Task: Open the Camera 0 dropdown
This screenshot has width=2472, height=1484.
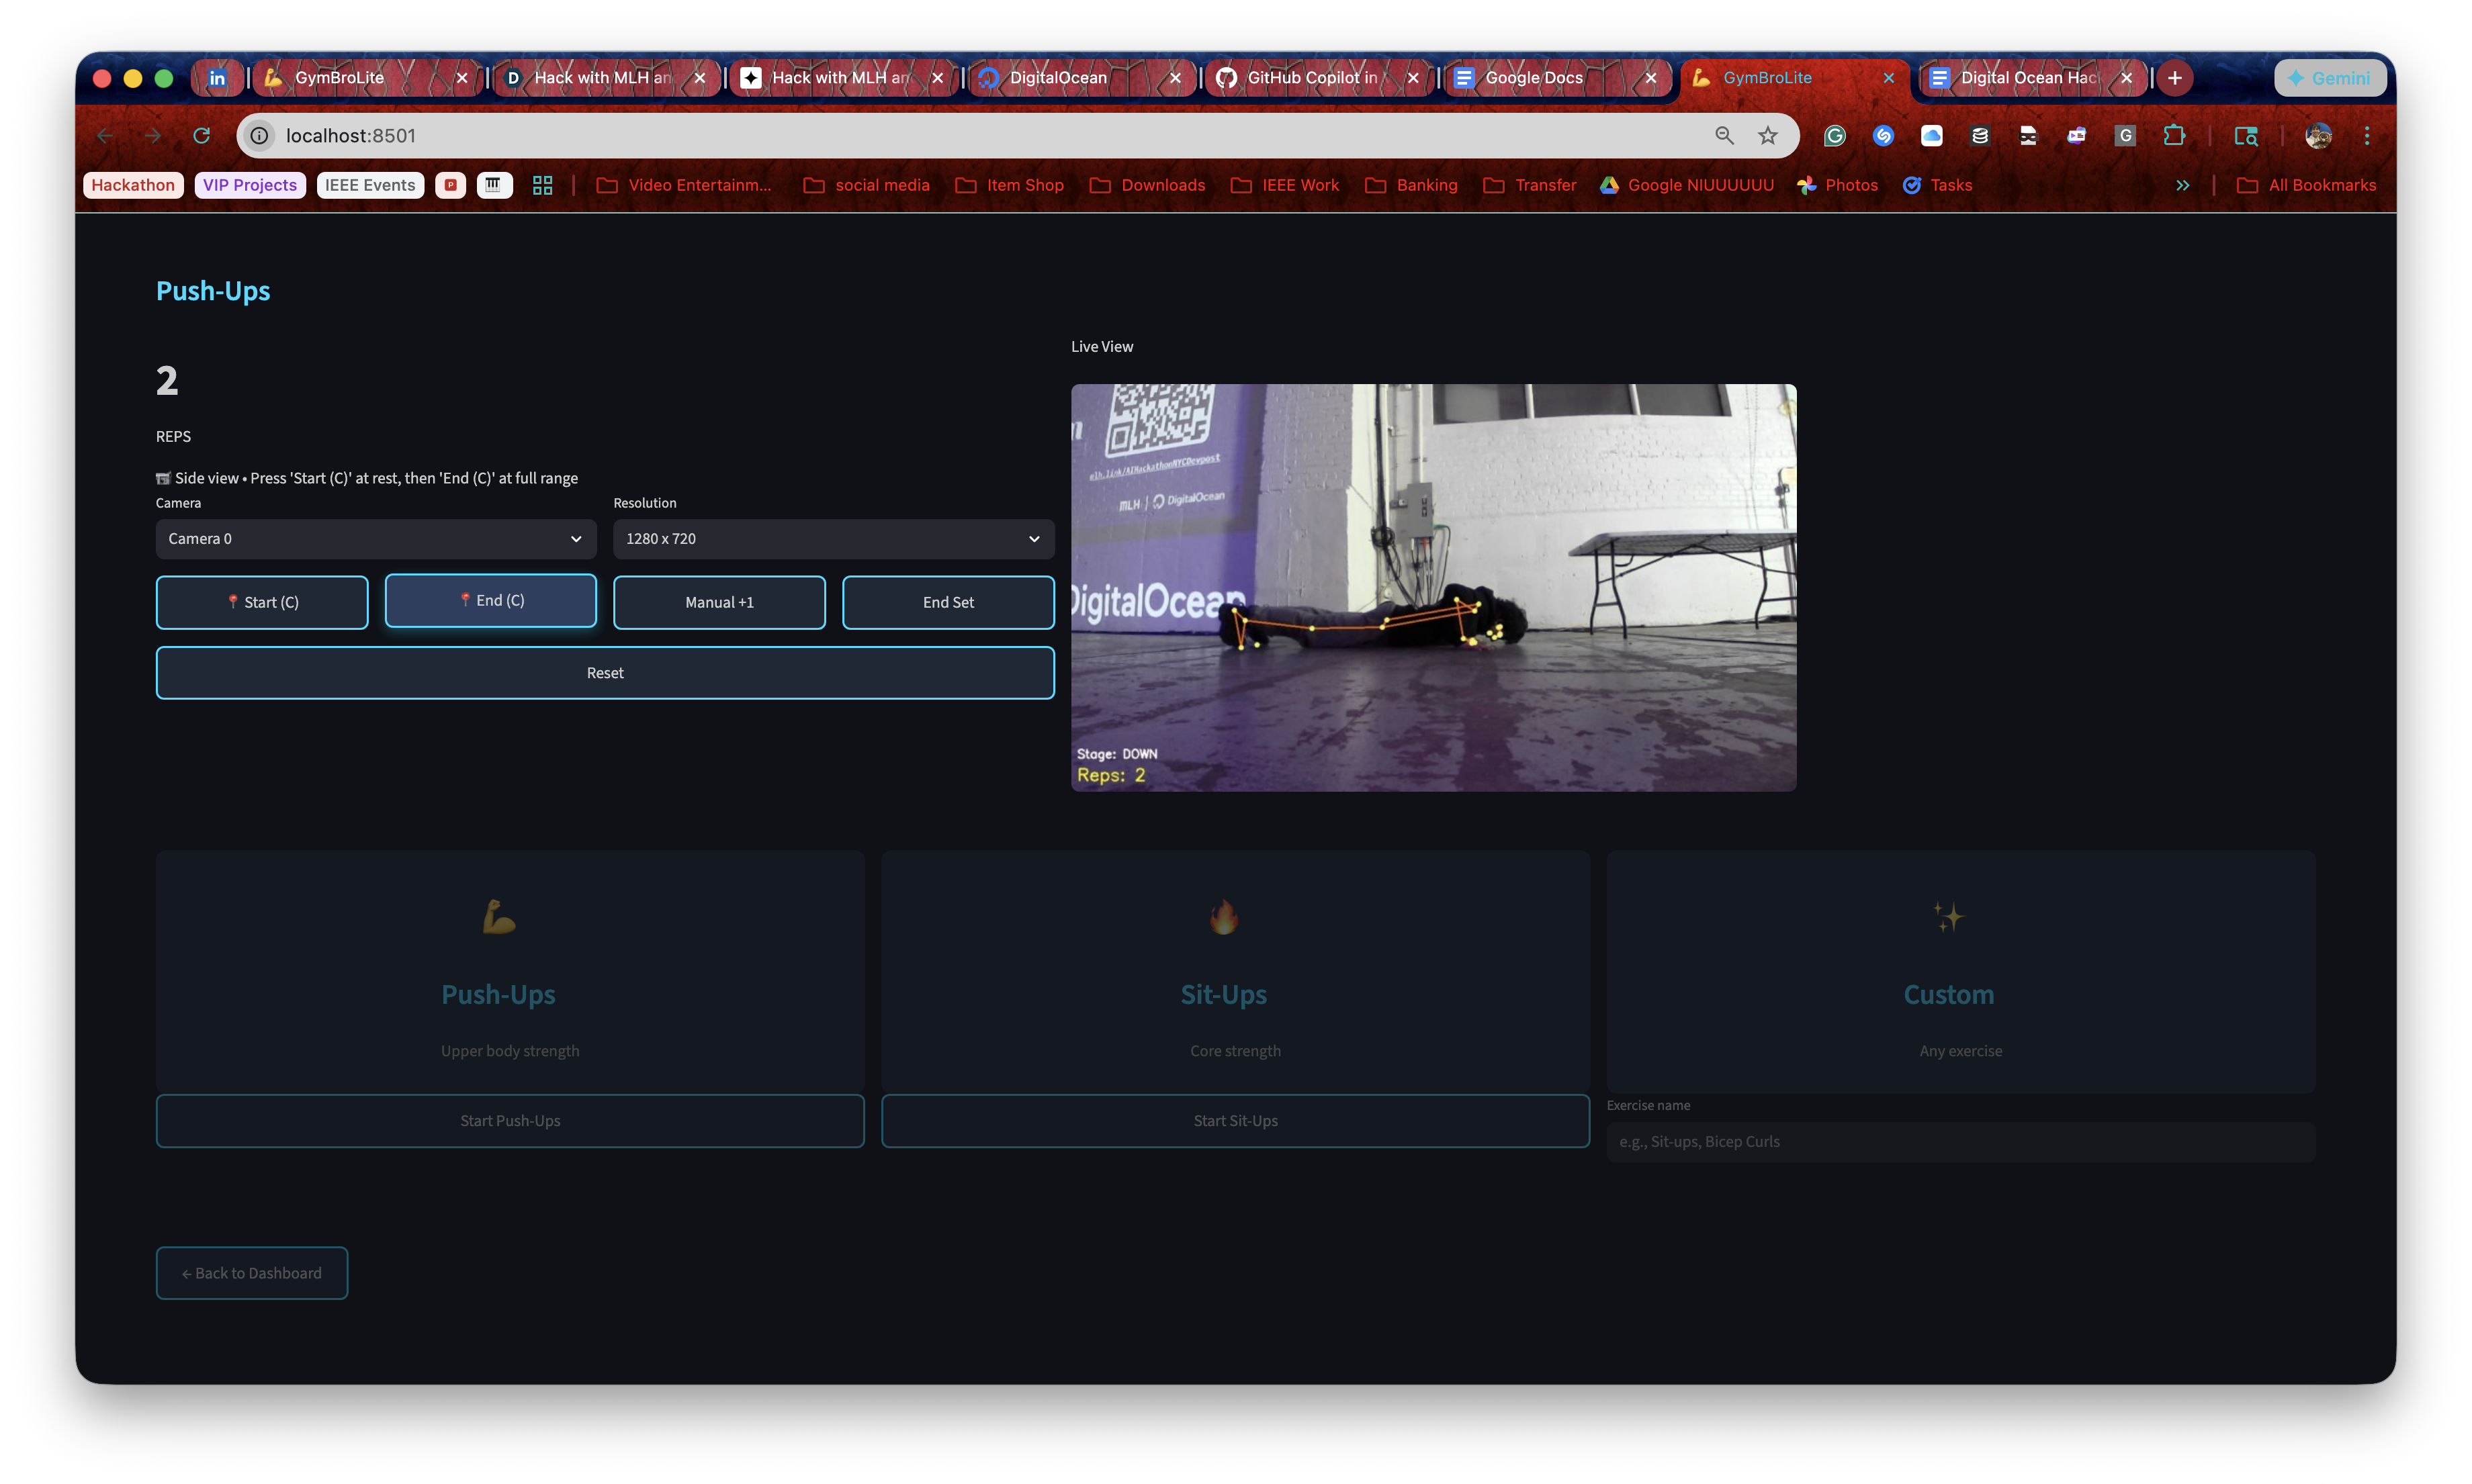Action: pos(375,539)
